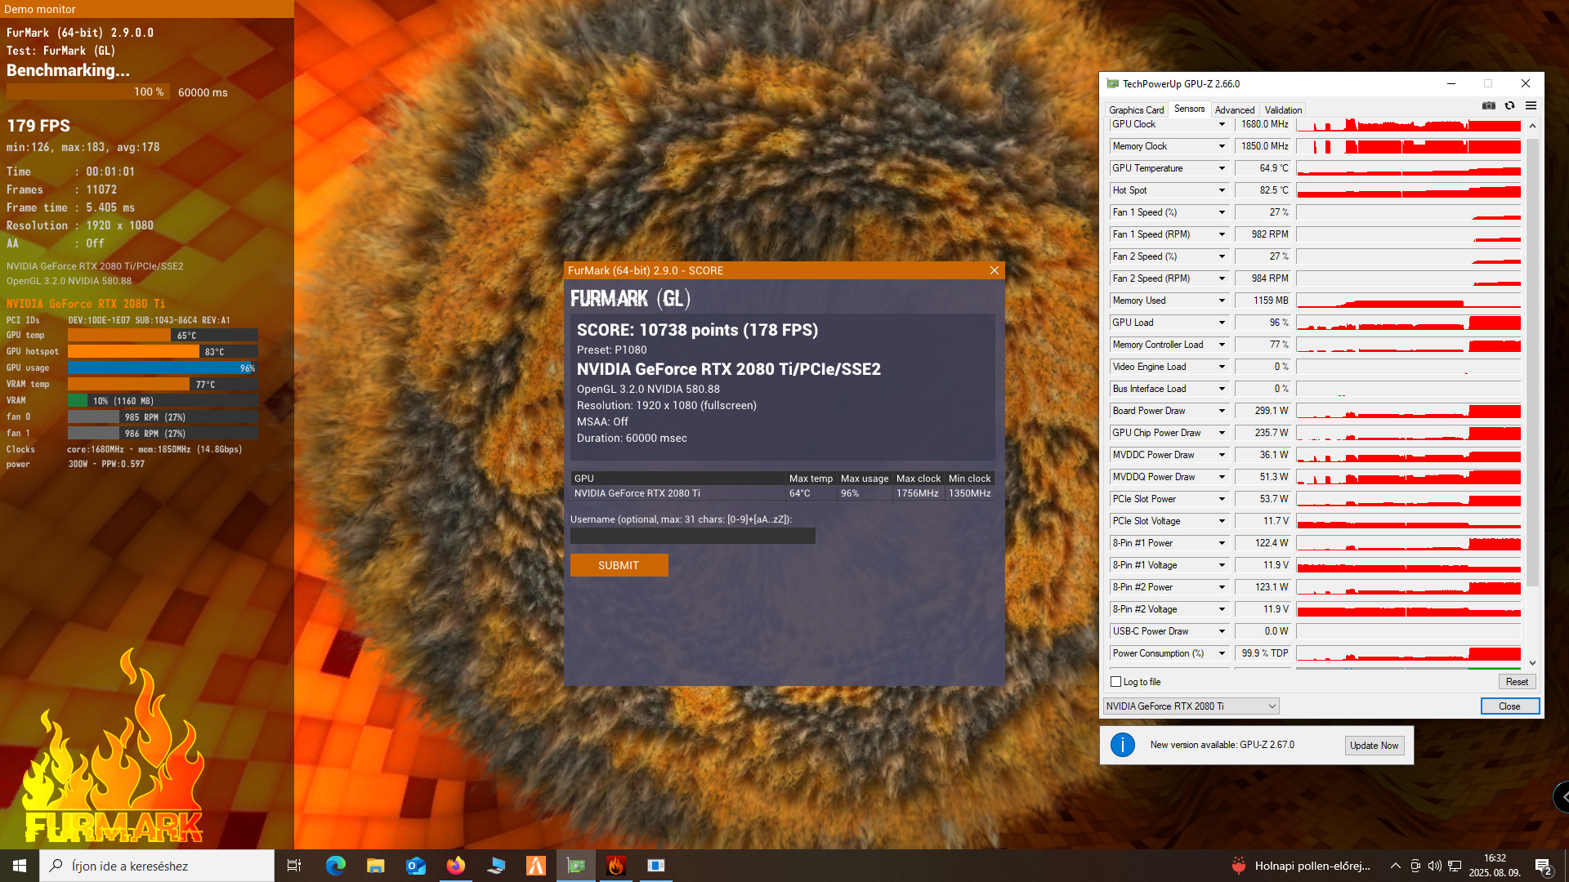Open the NVIDIA GeForce RTX 2080 Ti selector
The image size is (1569, 882).
(x=1191, y=706)
